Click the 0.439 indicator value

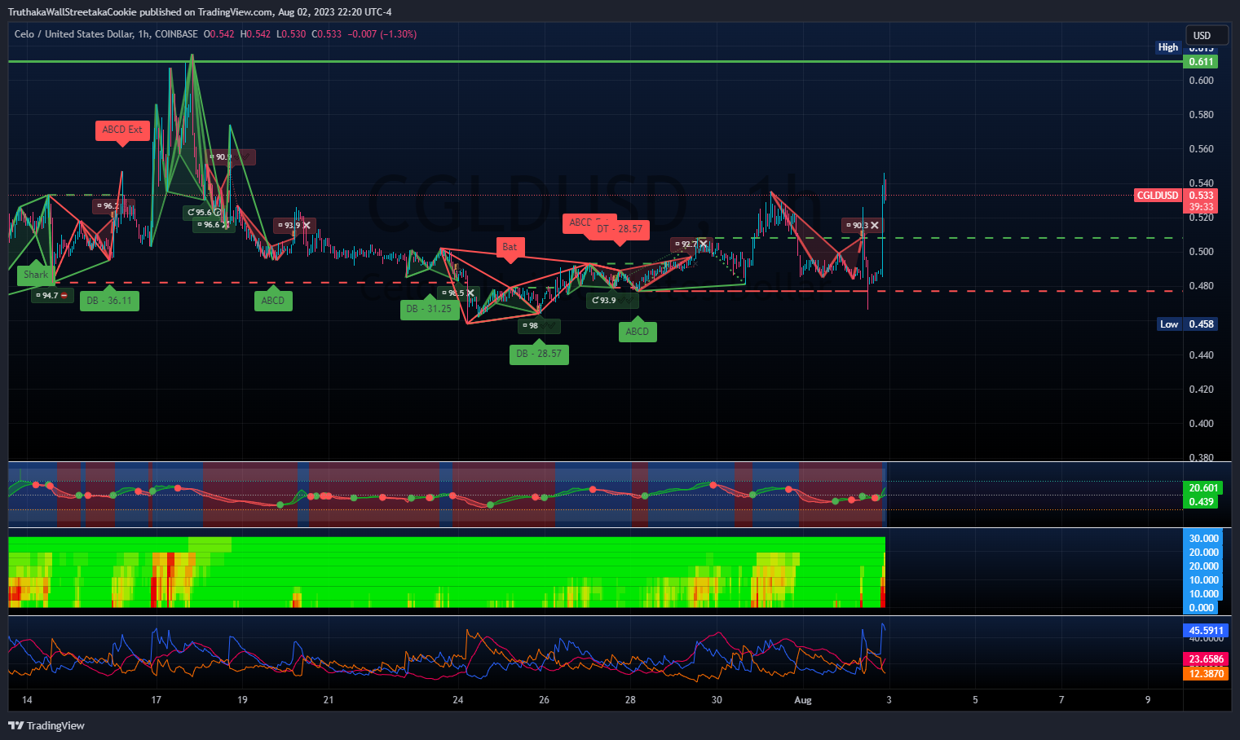(x=1201, y=501)
